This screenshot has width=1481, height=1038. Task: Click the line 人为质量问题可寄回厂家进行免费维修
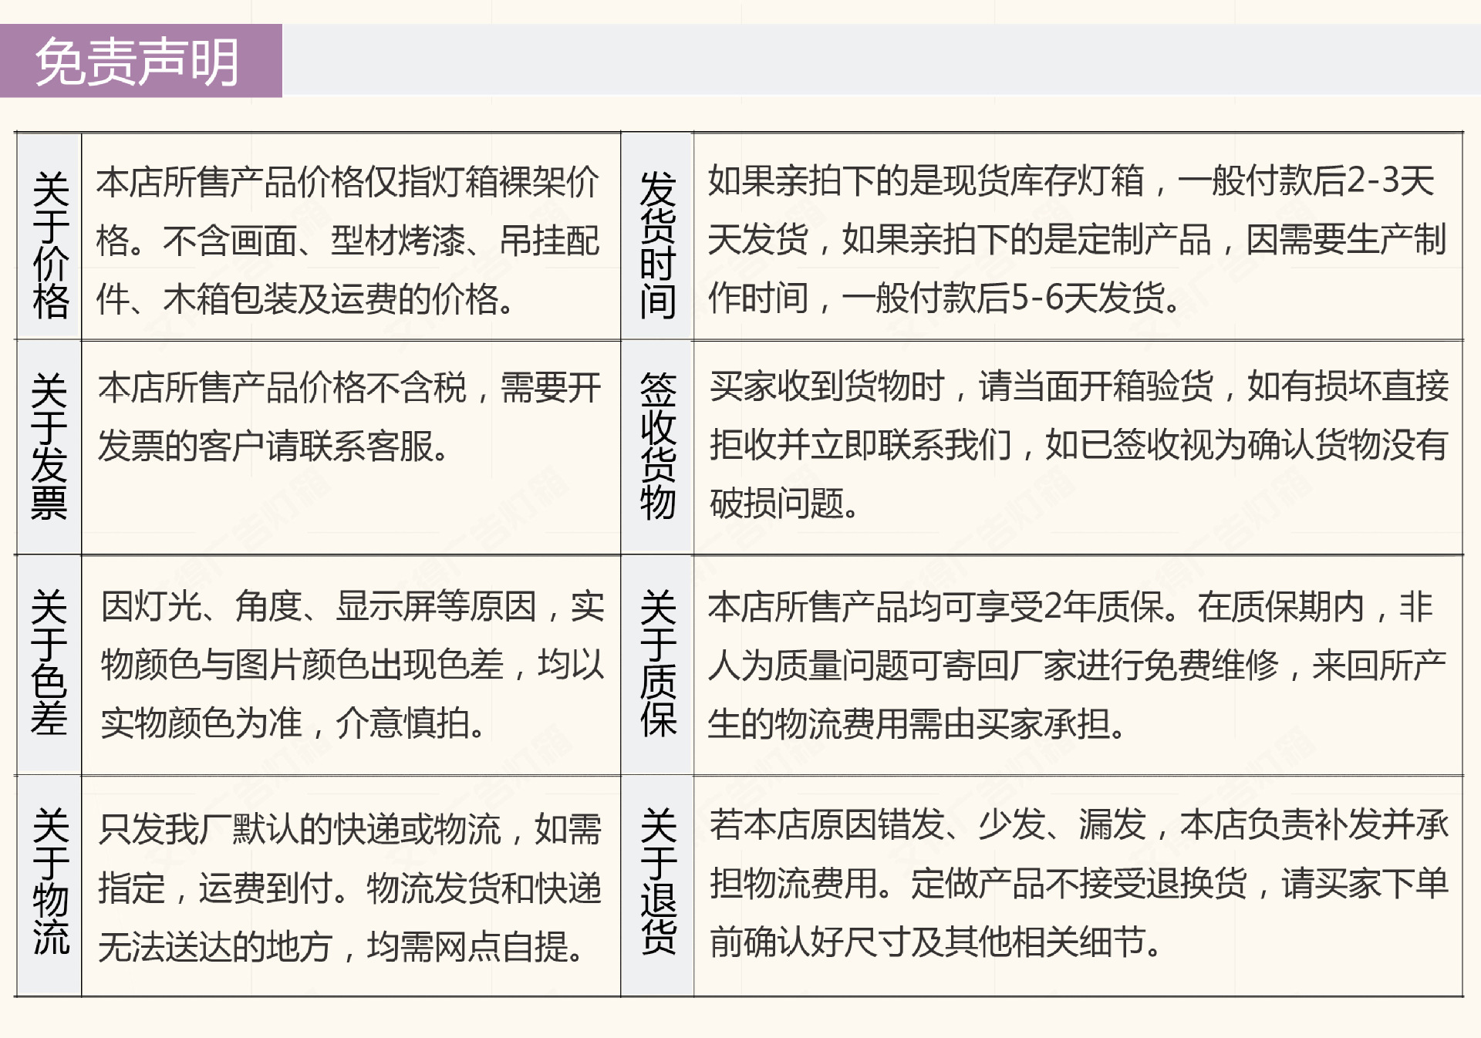tap(993, 665)
